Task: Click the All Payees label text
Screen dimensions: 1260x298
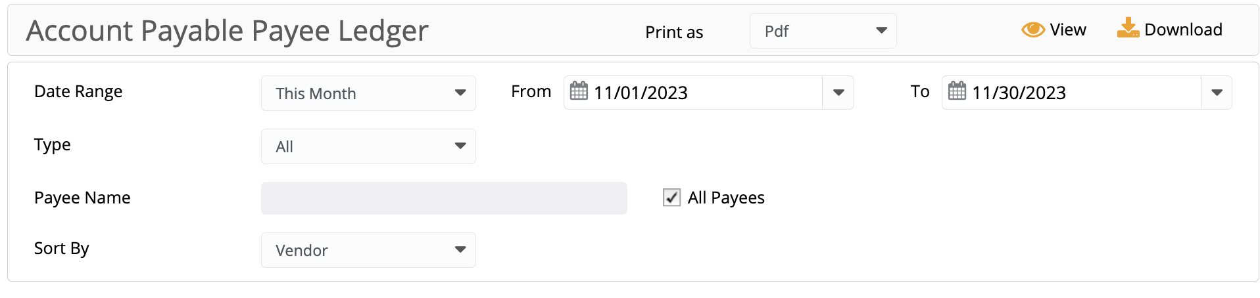Action: click(726, 198)
